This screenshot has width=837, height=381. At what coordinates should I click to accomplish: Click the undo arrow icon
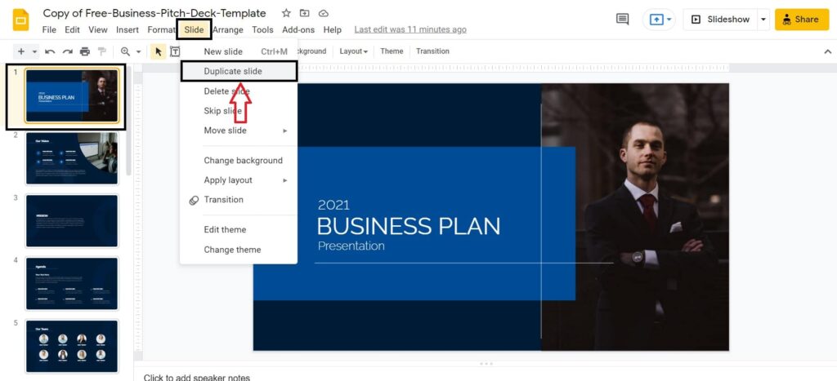[50, 51]
